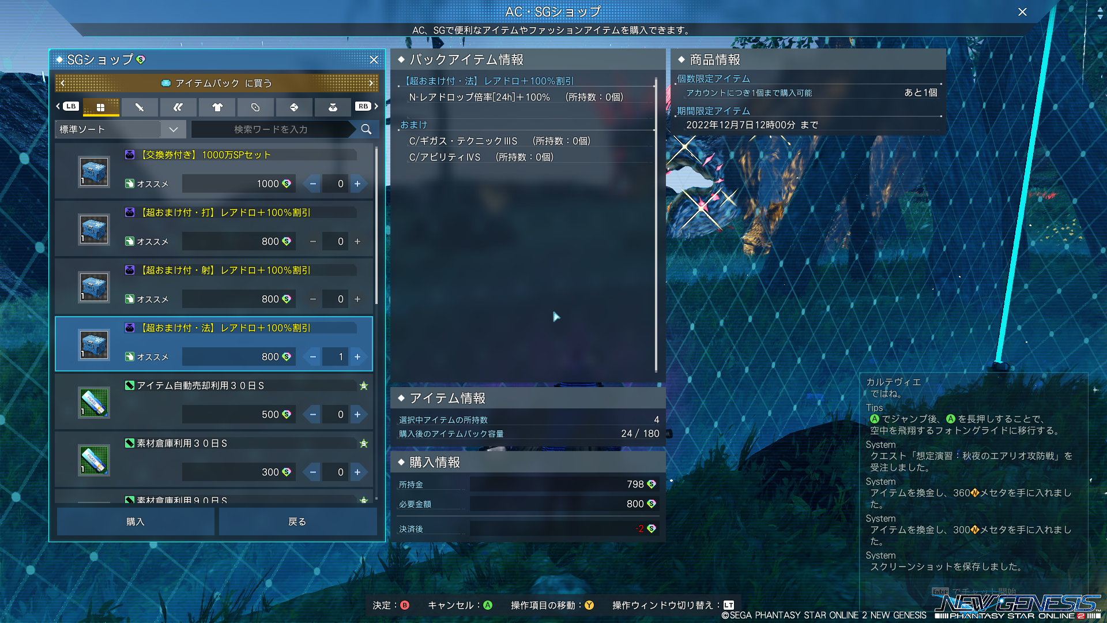Increase quantity of アイテム自動売却利用30日S
Image resolution: width=1107 pixels, height=623 pixels.
(357, 414)
